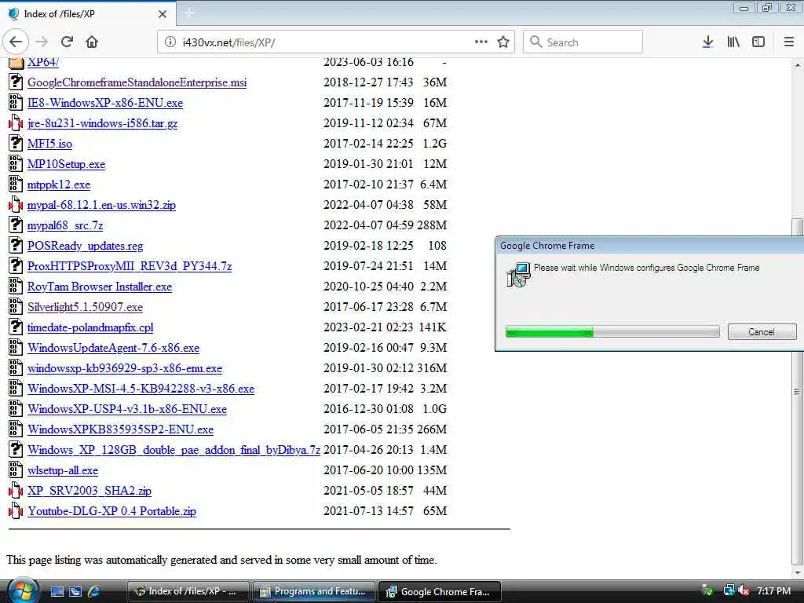Bookmark this page with the star
Image resolution: width=804 pixels, height=603 pixels.
point(503,42)
